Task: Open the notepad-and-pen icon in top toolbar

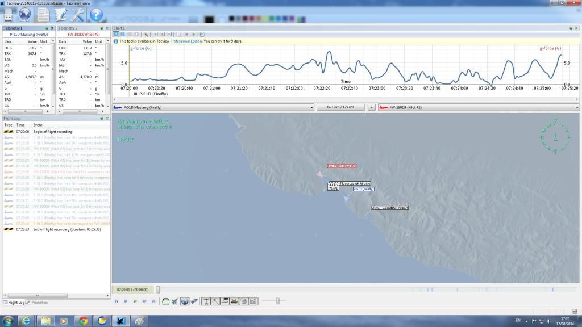Action: [x=60, y=15]
